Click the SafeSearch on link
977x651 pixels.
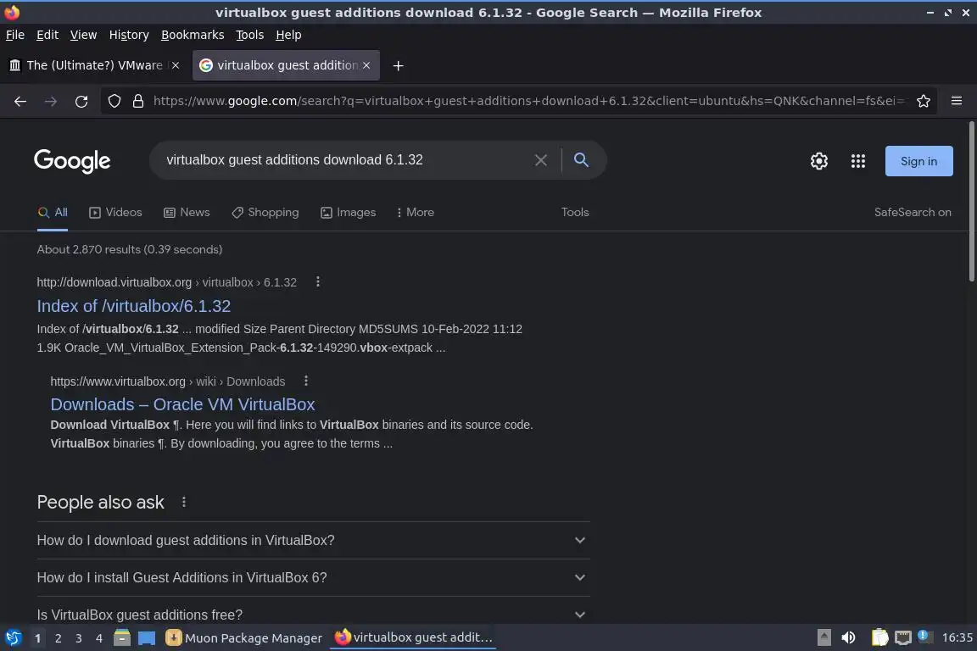[913, 213]
